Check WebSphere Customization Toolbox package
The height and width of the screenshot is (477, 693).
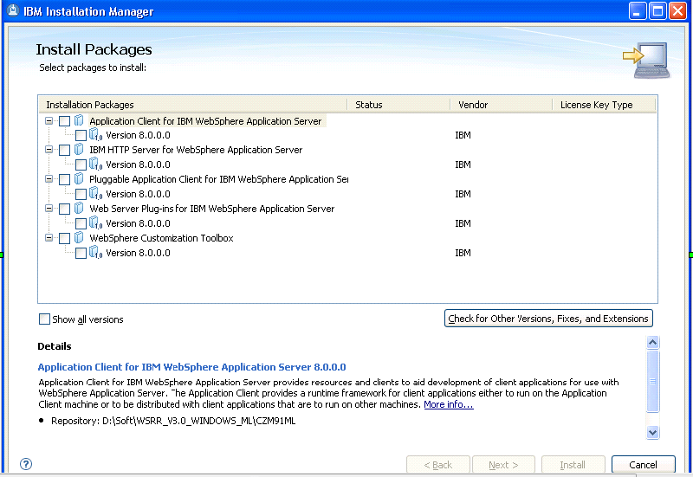[x=64, y=239]
